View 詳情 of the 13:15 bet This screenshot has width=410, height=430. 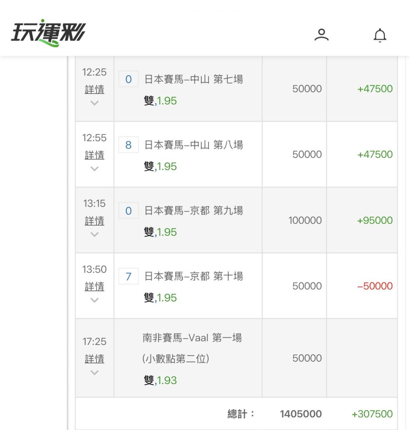coord(95,221)
